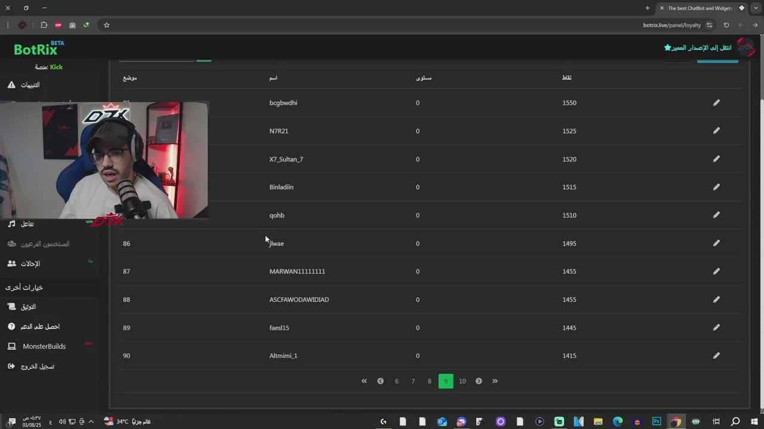Viewport: 764px width, 429px height.
Task: Sort by the points column header
Action: [567, 78]
